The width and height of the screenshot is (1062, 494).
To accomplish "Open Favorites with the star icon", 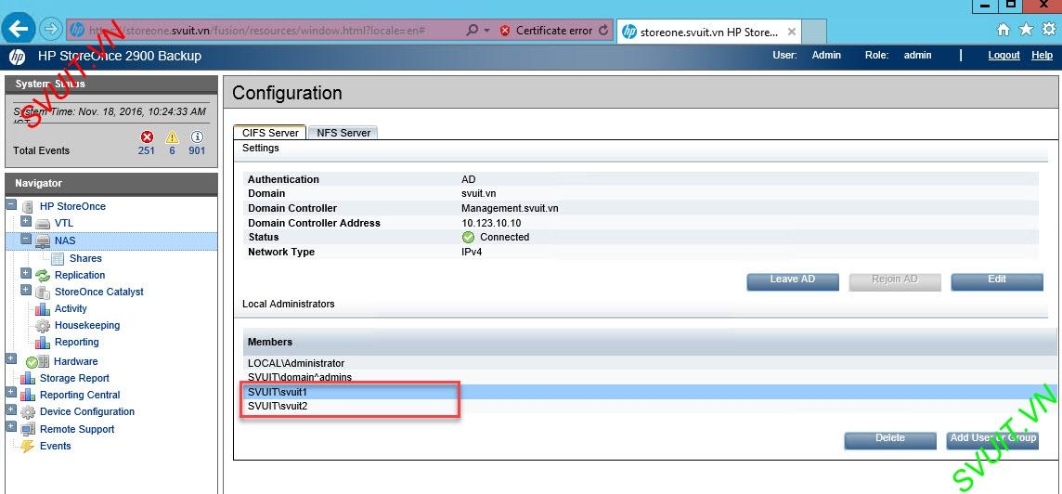I will pyautogui.click(x=1026, y=29).
